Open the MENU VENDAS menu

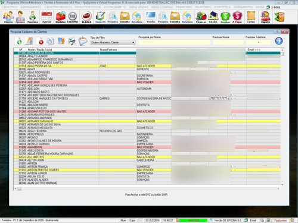(138, 7)
